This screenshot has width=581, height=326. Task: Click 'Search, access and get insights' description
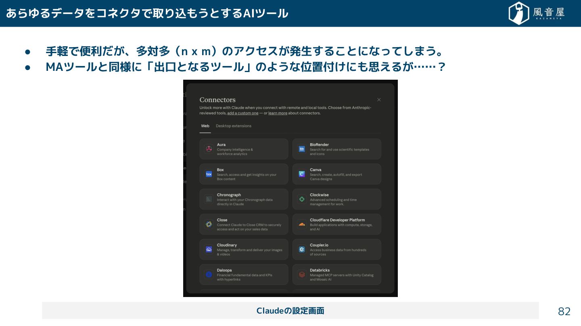pos(247,177)
